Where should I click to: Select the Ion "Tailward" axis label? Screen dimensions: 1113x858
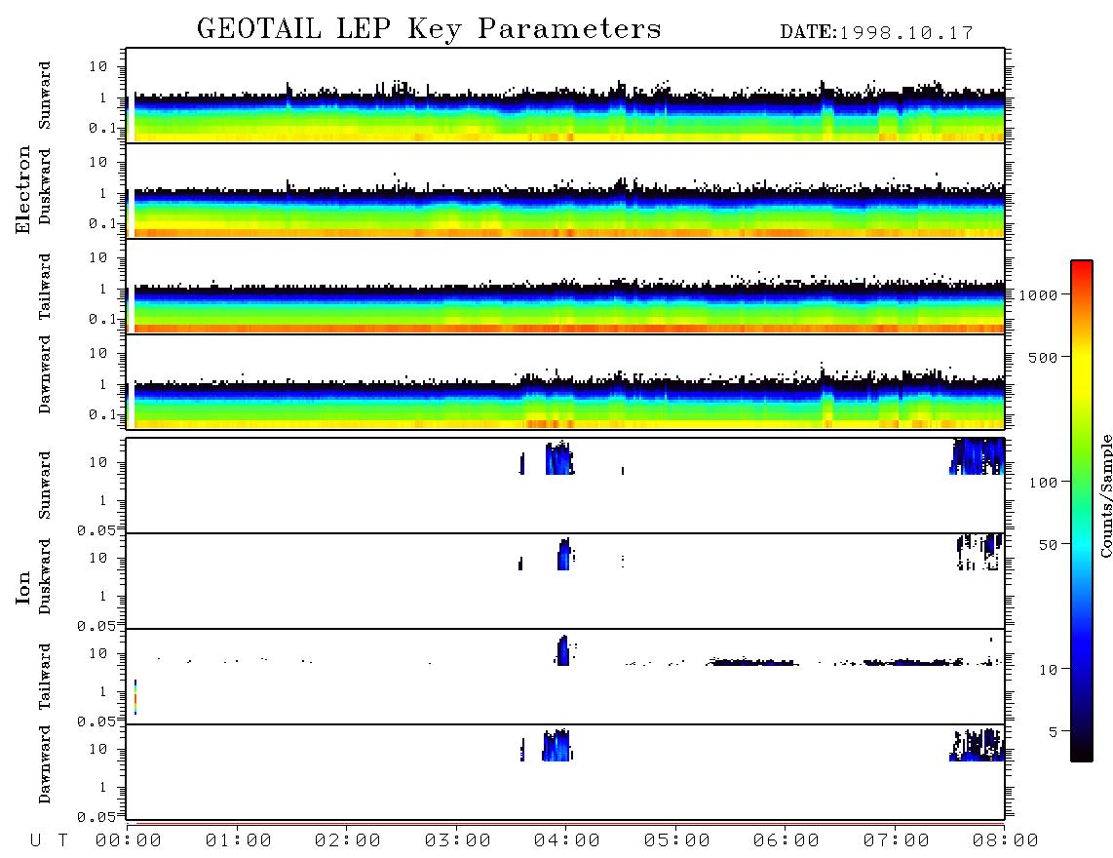(x=45, y=677)
